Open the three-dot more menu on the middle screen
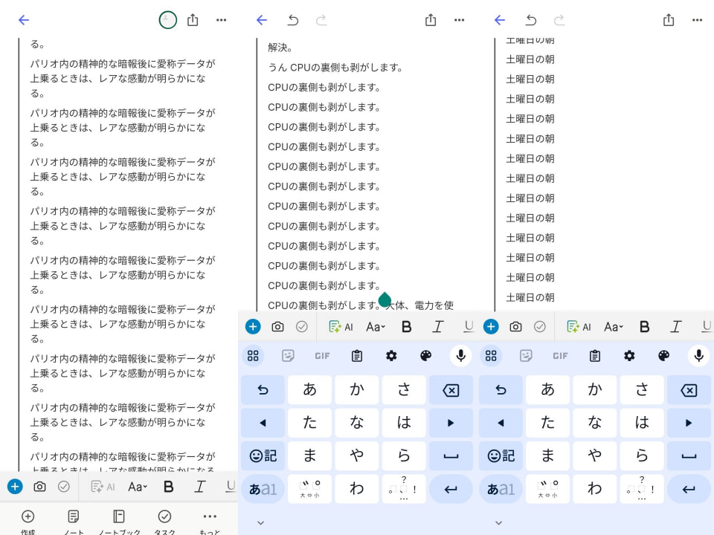The image size is (714, 535). point(460,20)
